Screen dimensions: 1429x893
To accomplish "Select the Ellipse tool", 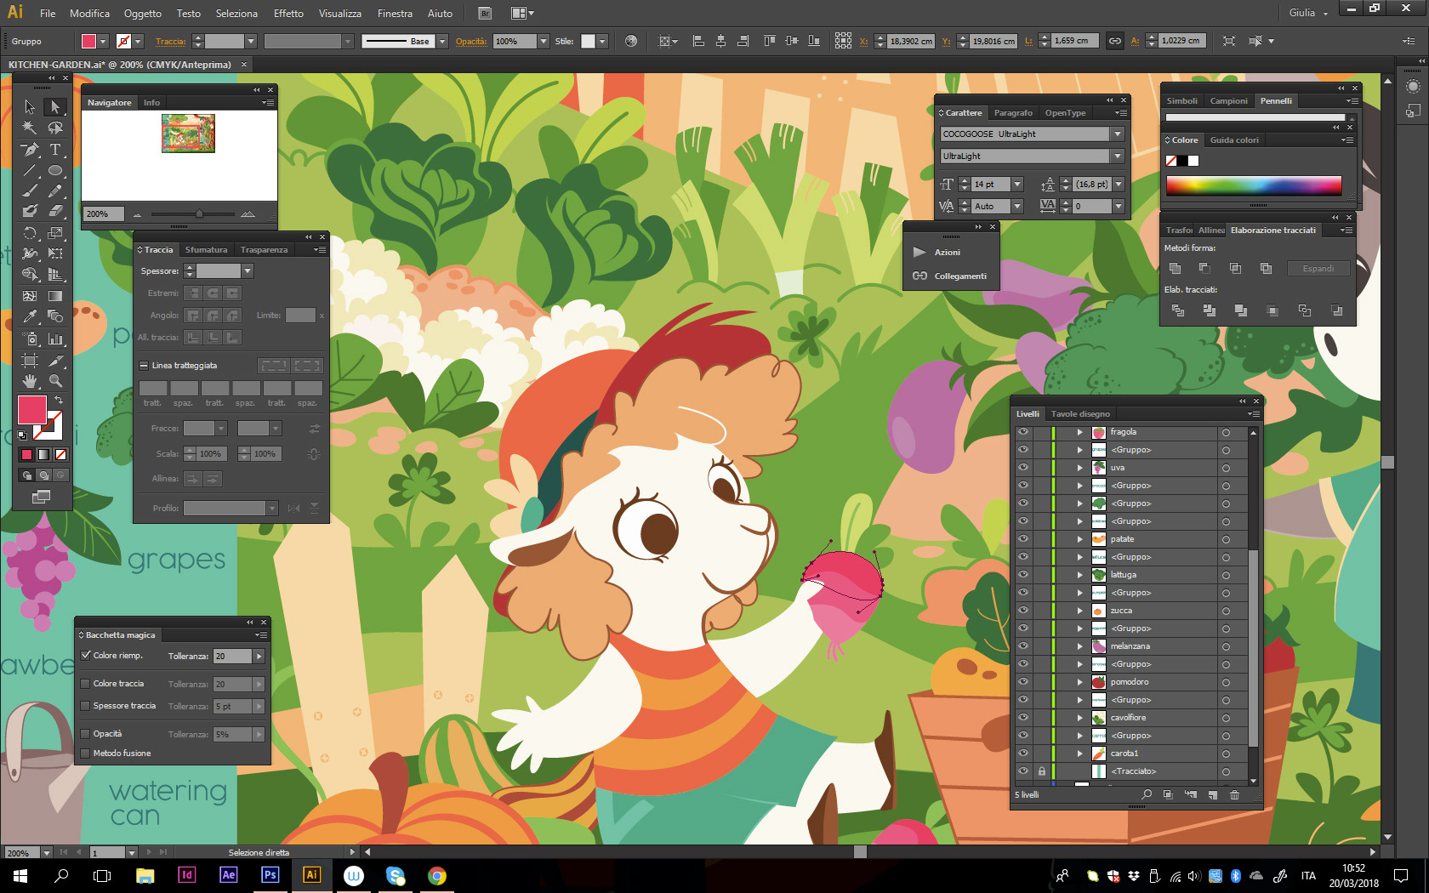I will coord(55,170).
